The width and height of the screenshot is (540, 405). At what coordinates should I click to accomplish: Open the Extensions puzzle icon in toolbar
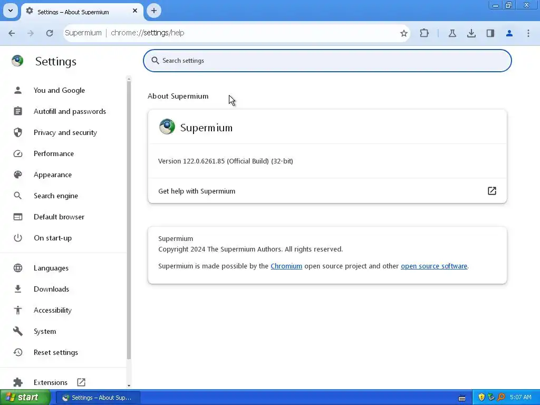[425, 33]
